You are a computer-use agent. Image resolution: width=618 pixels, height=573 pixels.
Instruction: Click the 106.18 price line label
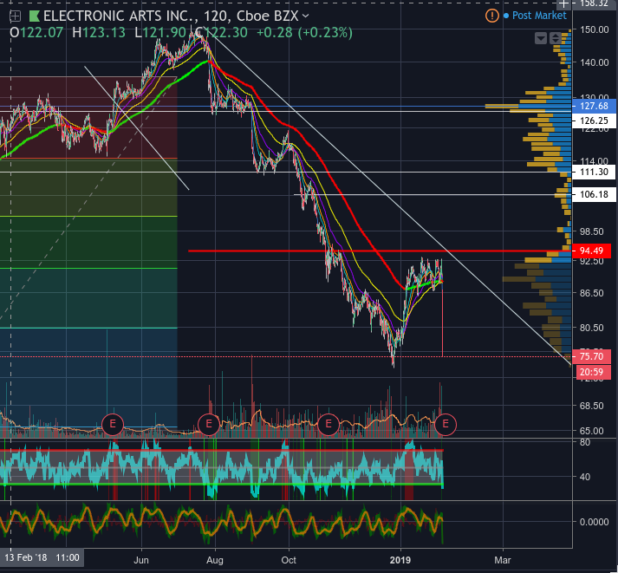594,194
